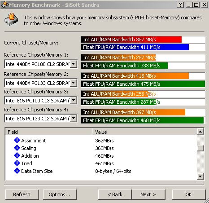Click the Float FPU/RAM 333 MB/s bar
This screenshot has height=203, width=209.
point(124,66)
